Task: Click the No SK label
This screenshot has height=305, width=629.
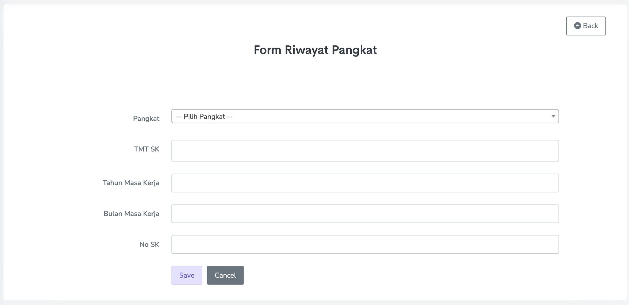Action: (x=149, y=244)
